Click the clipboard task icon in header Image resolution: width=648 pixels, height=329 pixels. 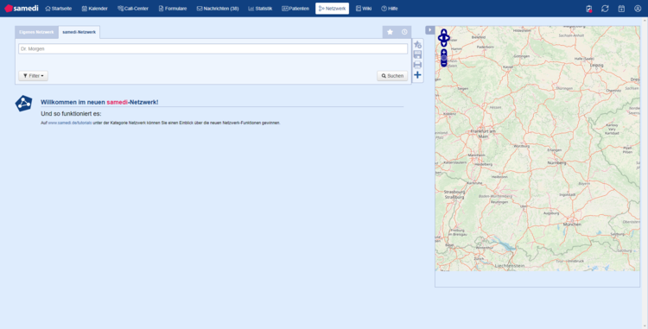coord(589,9)
